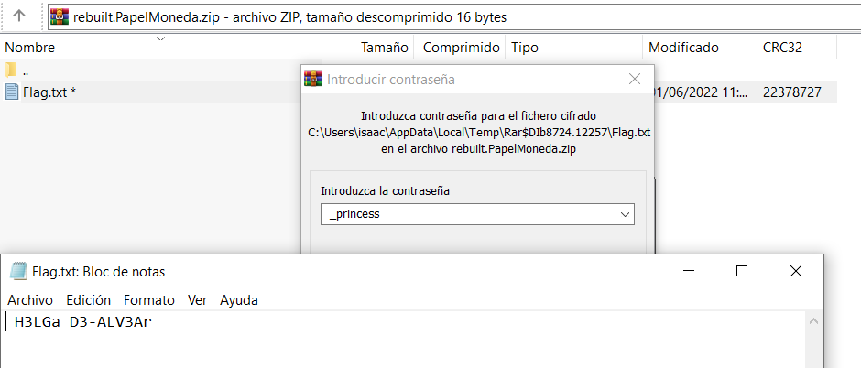This screenshot has width=861, height=368.
Task: Click the WinRAR icon in password dialog title
Action: point(313,79)
